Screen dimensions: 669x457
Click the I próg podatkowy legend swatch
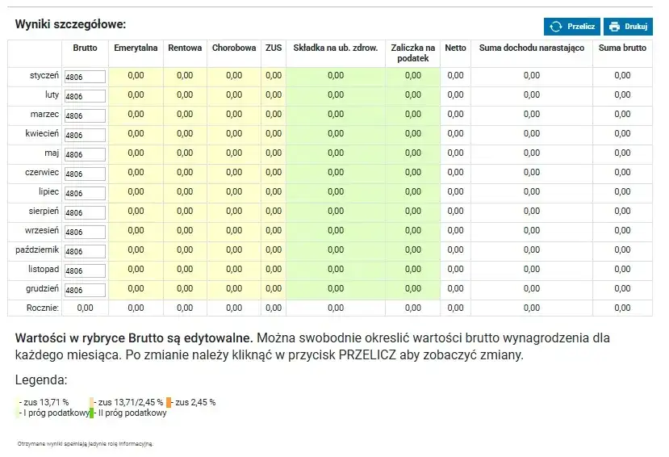pos(18,413)
